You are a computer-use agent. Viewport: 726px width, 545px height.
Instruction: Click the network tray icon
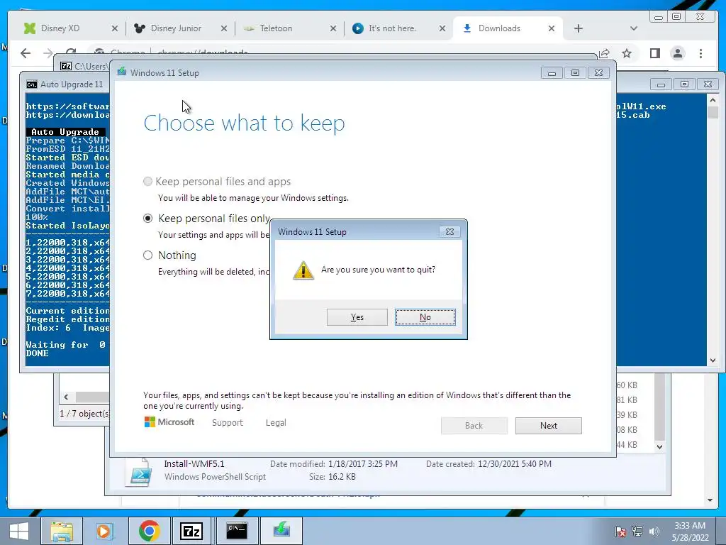point(637,532)
